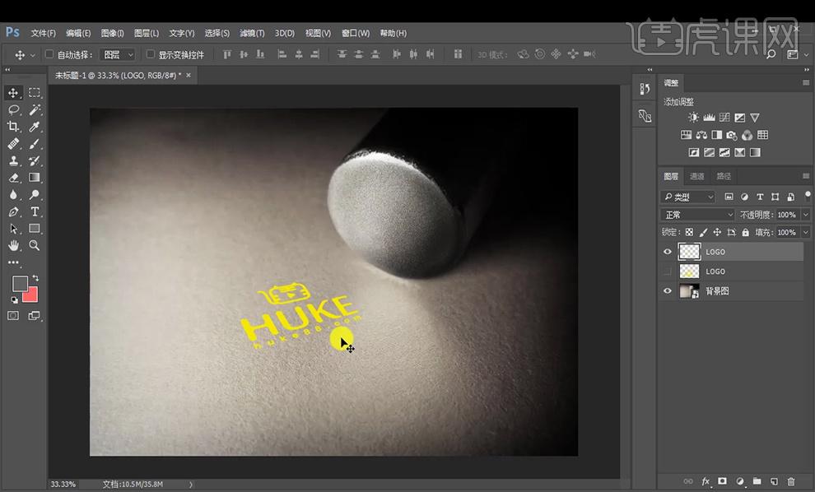Open status bar info arrow

[191, 485]
